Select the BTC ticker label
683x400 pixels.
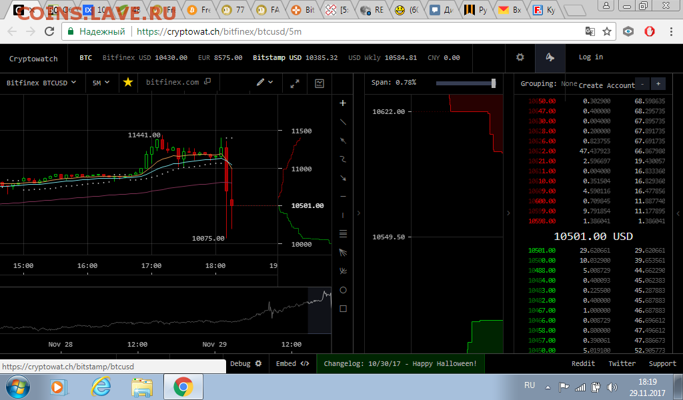86,57
